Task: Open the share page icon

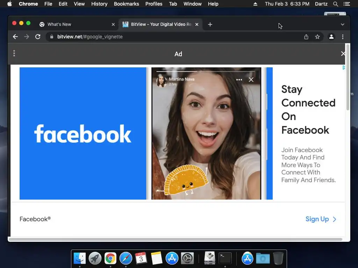Action: coord(306,37)
